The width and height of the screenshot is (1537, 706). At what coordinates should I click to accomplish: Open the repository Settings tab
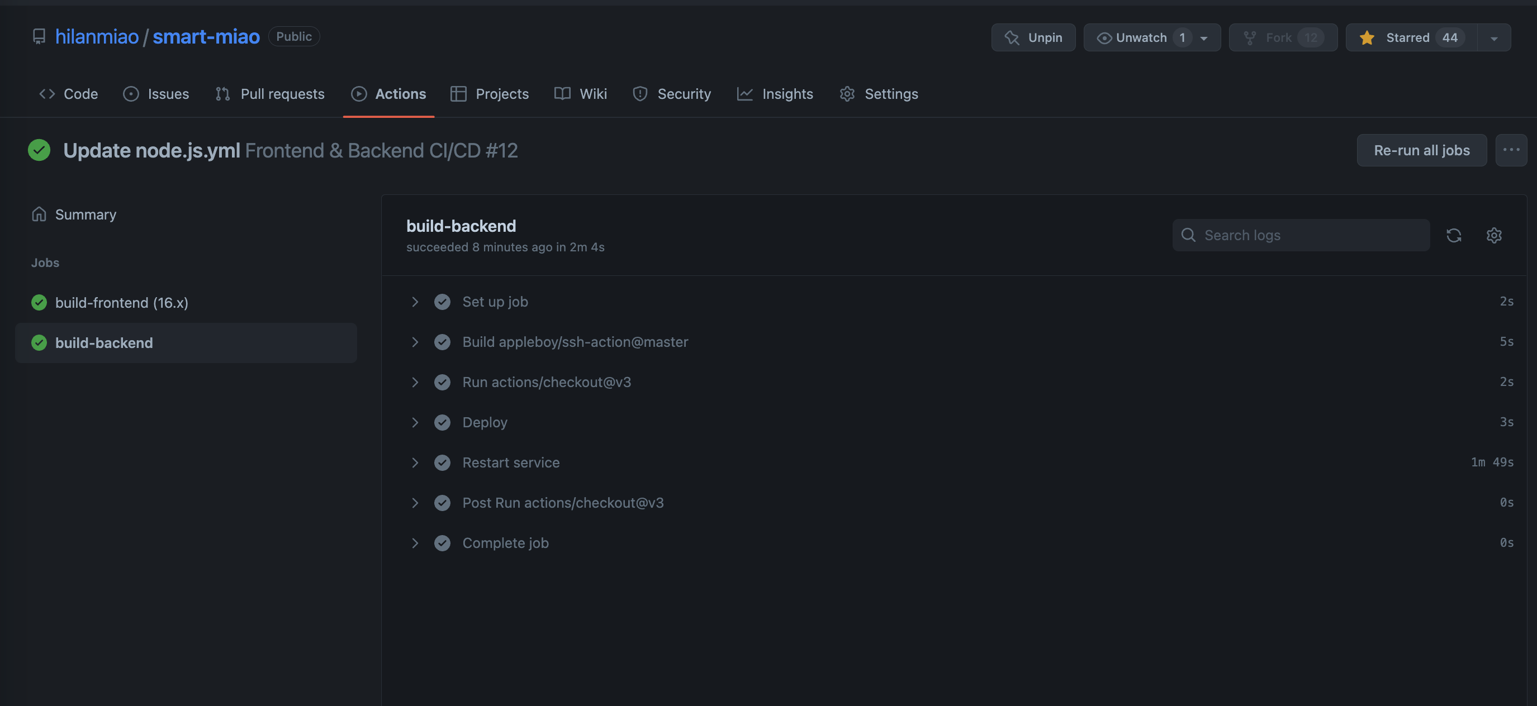(878, 94)
